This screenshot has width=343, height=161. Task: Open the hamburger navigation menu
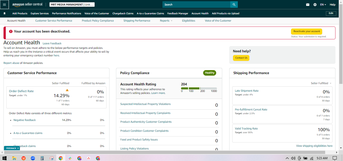point(4,5)
